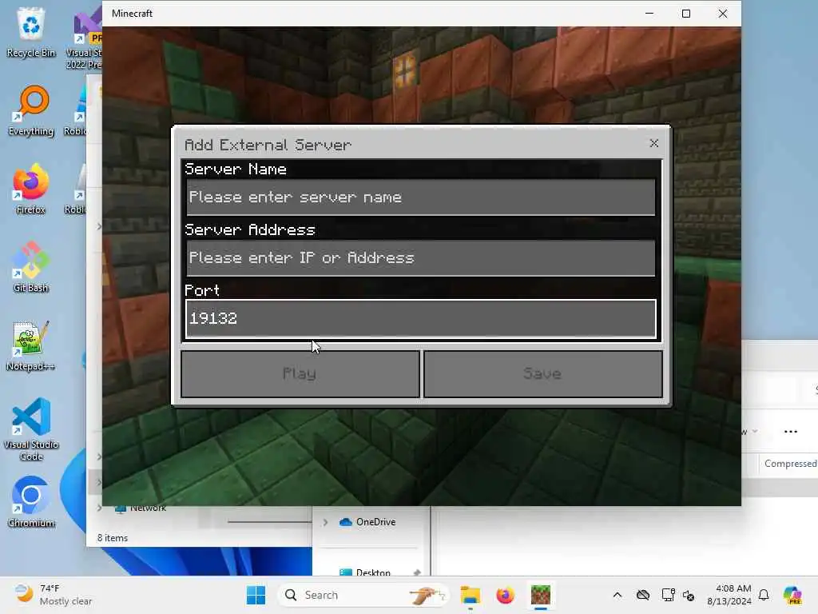Click the 8 items status text

pos(112,538)
